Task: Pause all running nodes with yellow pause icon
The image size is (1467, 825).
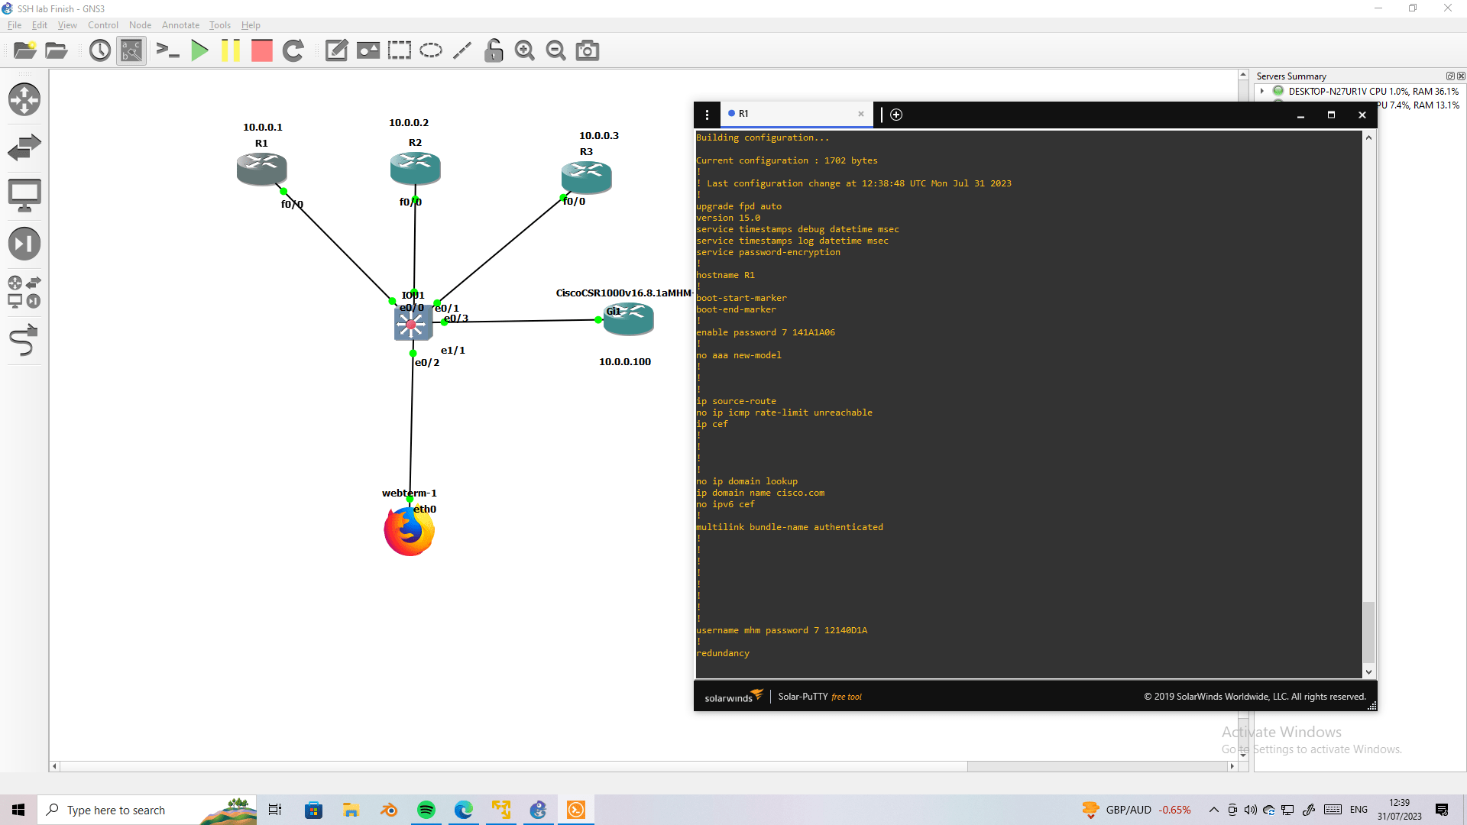Action: point(231,50)
